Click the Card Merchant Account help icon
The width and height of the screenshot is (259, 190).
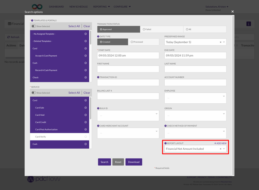[x=98, y=126]
